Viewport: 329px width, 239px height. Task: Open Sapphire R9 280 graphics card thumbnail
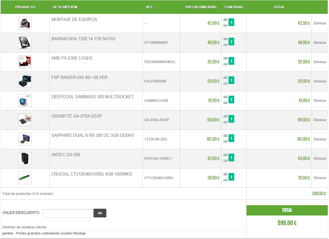25,139
